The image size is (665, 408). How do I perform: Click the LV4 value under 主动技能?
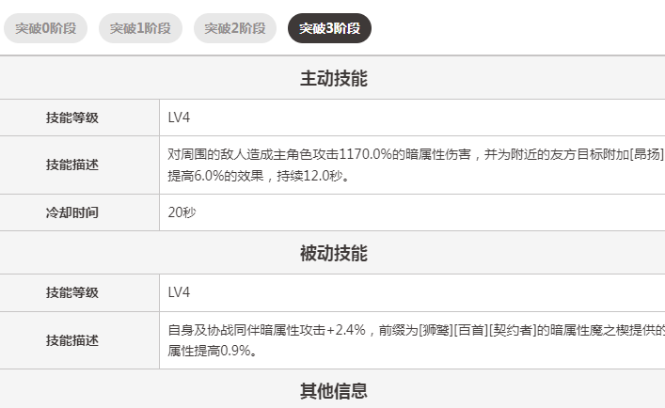180,118
